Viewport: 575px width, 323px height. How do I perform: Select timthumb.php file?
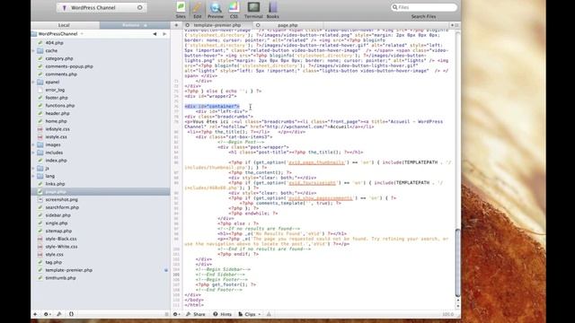(x=60, y=278)
